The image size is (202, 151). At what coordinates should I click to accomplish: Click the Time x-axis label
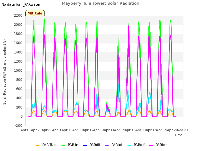[179, 135]
